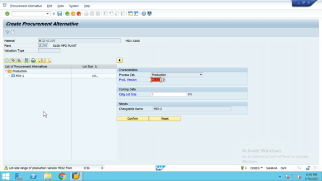Open the Process Cat. Production dropdown
The image size is (322, 181).
click(x=201, y=75)
